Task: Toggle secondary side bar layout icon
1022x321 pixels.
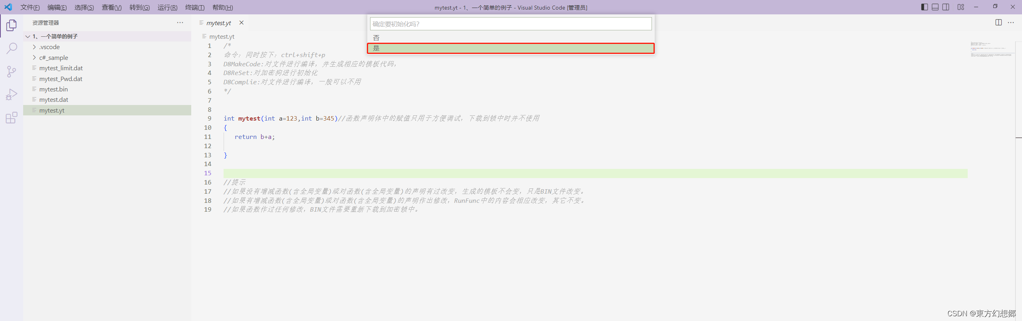Action: (x=946, y=7)
